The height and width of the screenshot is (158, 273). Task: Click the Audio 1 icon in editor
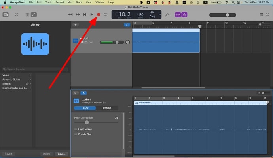click(76, 101)
